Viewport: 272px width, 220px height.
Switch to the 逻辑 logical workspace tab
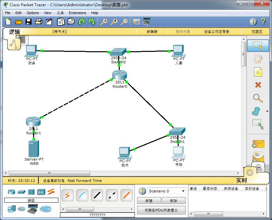14,32
